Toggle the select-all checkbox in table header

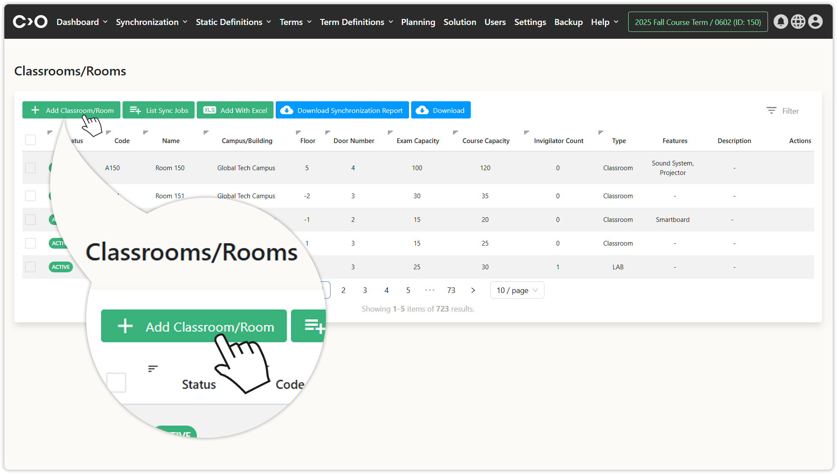click(30, 140)
